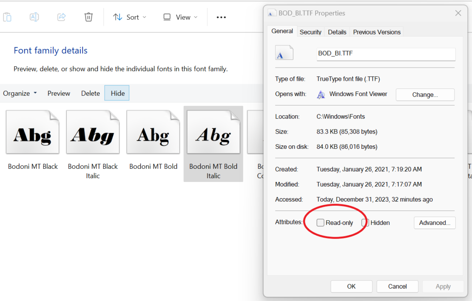Open the Organize dropdown
This screenshot has width=472, height=301.
click(x=20, y=93)
